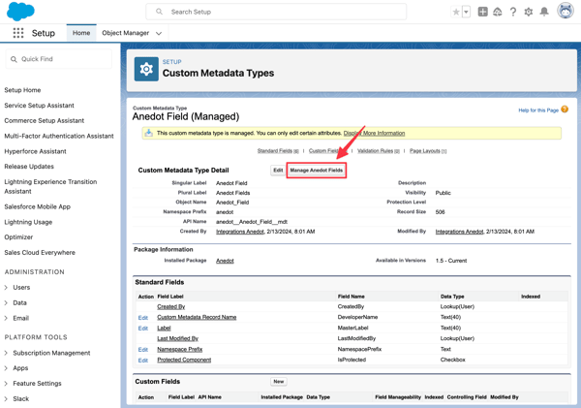Screen dimensions: 581x408
Task: Open the Anedot installed package link
Action: click(x=225, y=261)
